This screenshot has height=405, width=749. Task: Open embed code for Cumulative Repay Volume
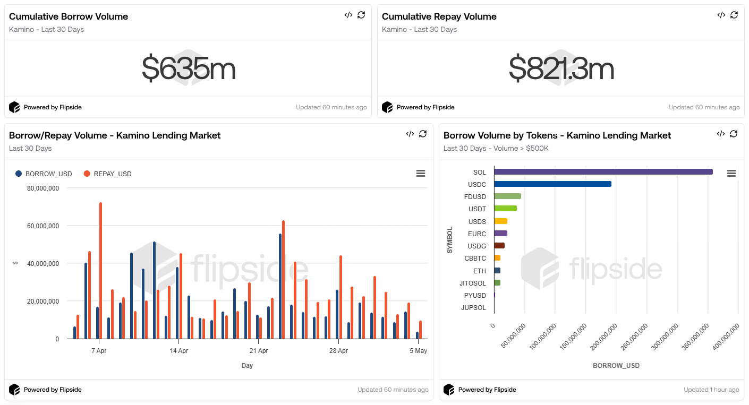(x=721, y=15)
